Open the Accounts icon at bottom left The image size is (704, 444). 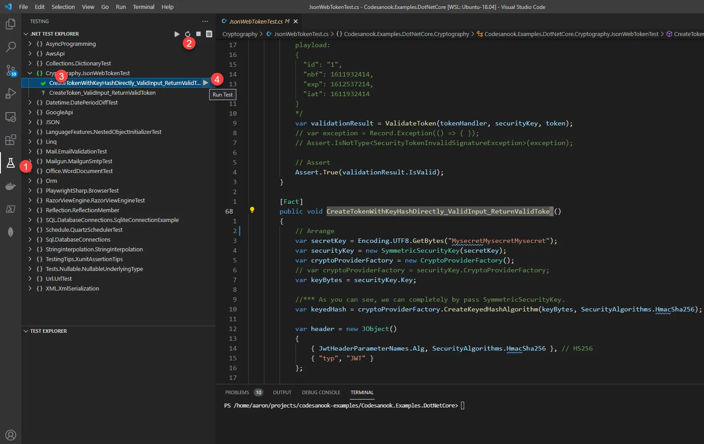point(11,435)
